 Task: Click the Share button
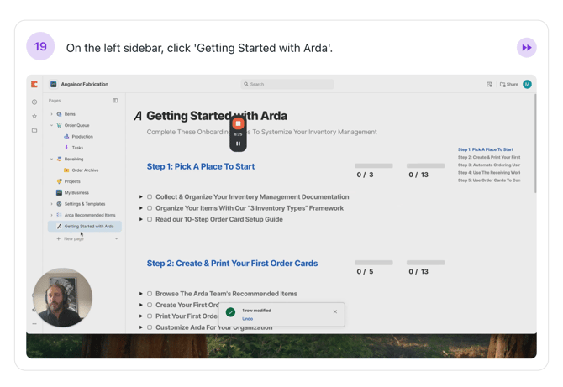pyautogui.click(x=509, y=84)
